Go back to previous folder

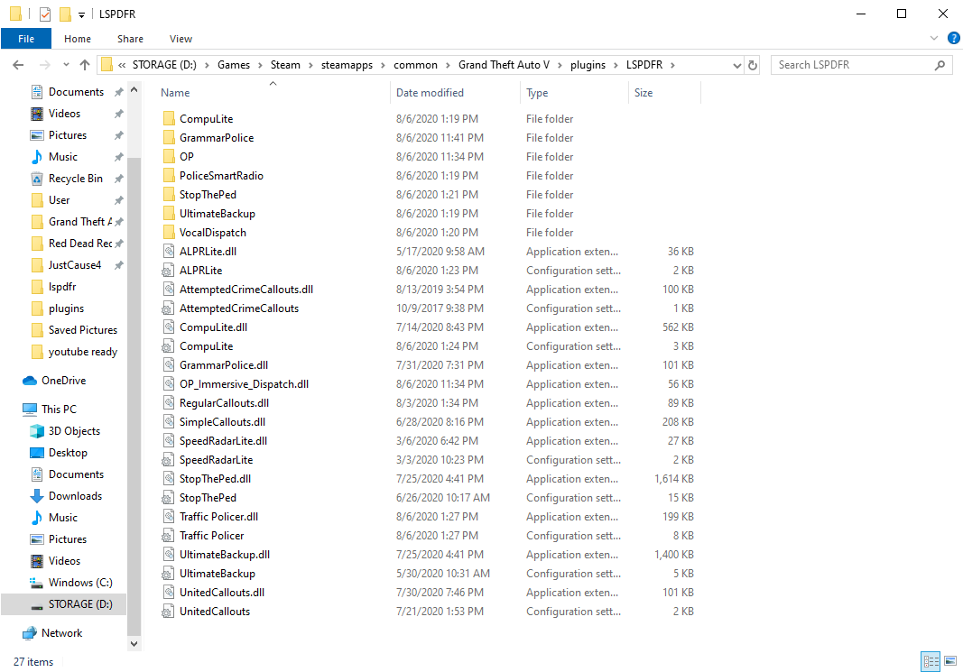18,64
